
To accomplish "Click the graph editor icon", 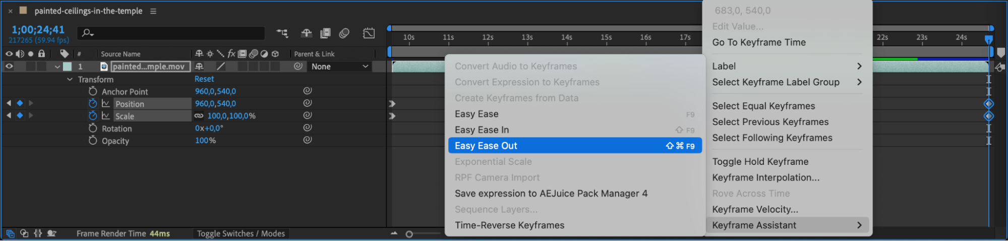I will pos(369,33).
